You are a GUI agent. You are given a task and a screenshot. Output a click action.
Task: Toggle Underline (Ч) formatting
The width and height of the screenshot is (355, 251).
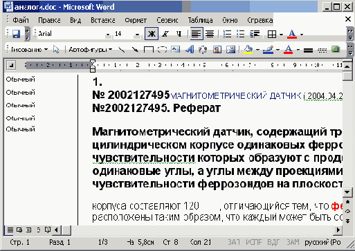(x=179, y=34)
